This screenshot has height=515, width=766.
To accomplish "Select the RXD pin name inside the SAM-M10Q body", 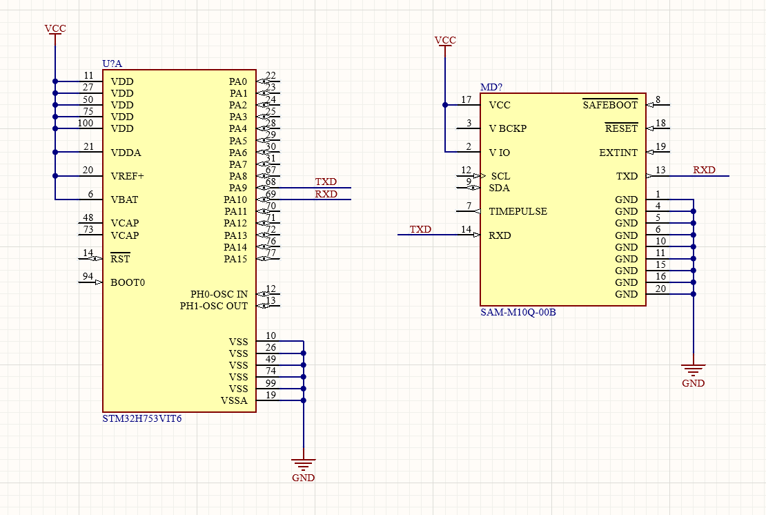I will 500,235.
